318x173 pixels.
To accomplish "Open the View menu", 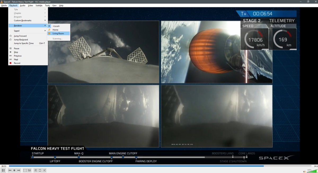I will 54,6.
